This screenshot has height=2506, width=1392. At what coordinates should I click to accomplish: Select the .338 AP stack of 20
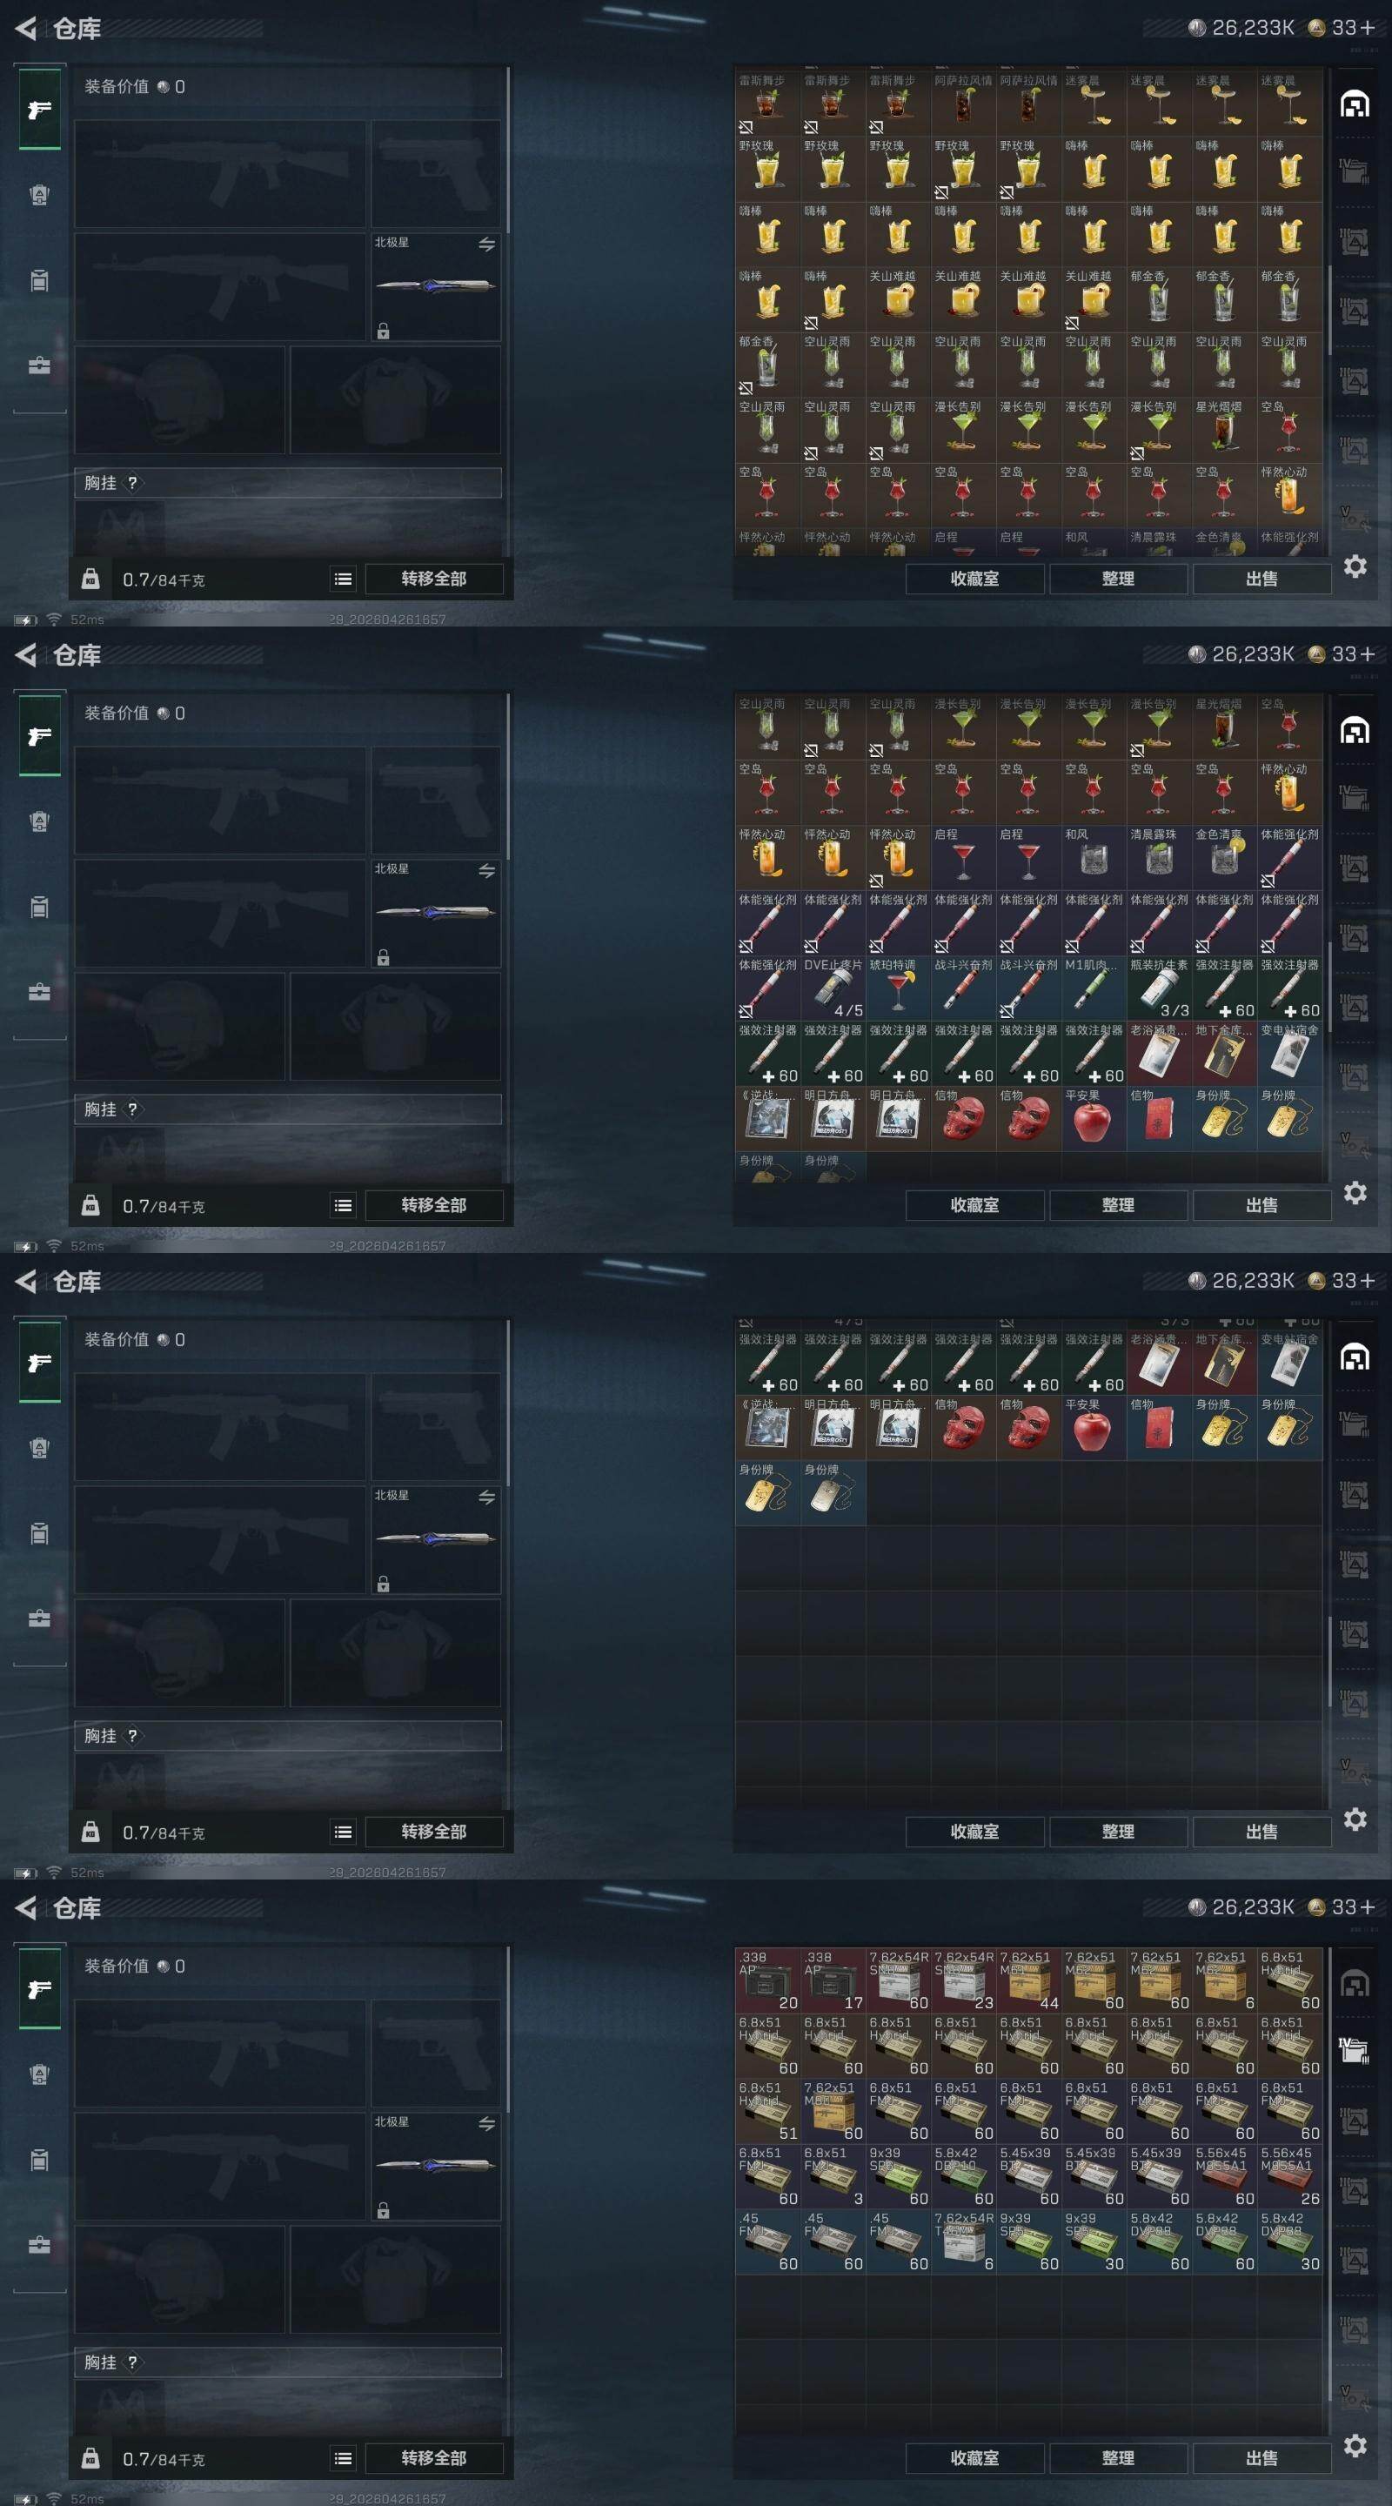[x=767, y=1980]
